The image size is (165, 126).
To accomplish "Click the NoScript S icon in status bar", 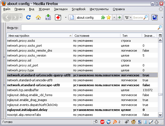I will coord(140,122).
